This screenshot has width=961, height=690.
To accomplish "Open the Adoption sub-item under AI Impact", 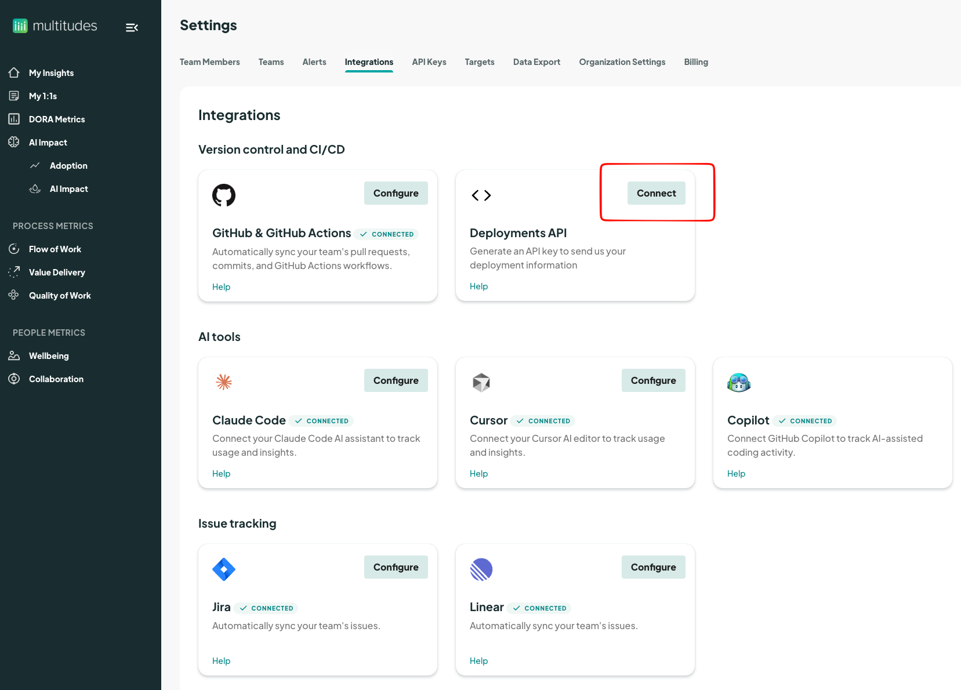I will tap(68, 166).
